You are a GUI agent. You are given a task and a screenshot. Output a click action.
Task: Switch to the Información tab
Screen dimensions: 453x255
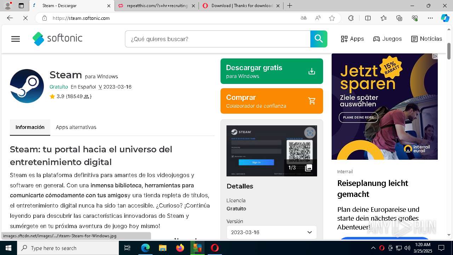coord(30,127)
